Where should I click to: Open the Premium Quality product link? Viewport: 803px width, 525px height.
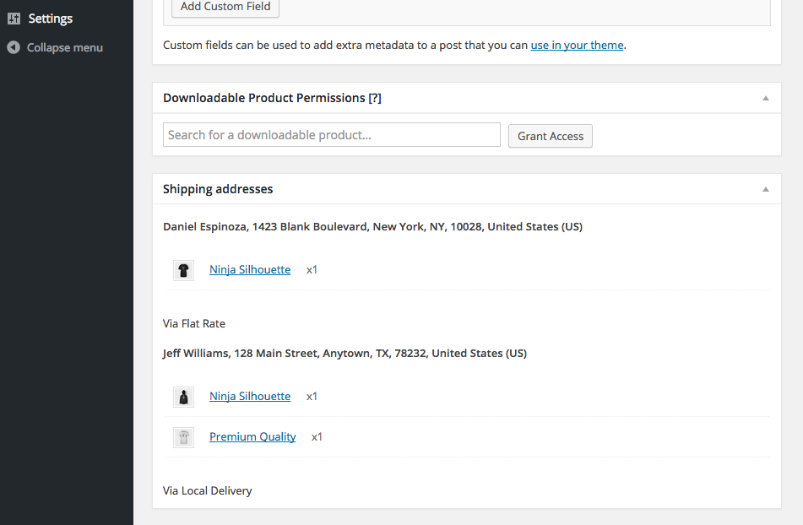[x=252, y=437]
